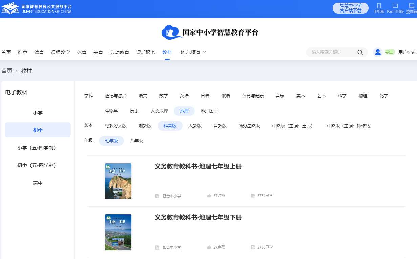Open the 首页 nav tab
Image resolution: width=417 pixels, height=259 pixels.
click(6, 52)
